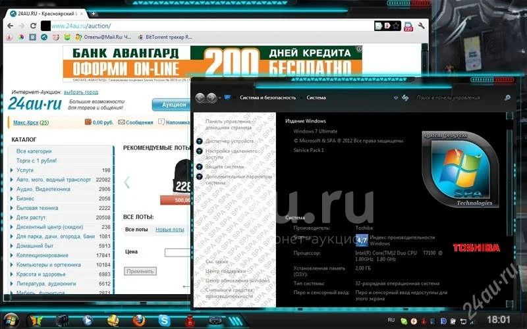The height and width of the screenshot is (329, 527).
Task: Click Система и безопасность breadcrumb
Action: [268, 97]
